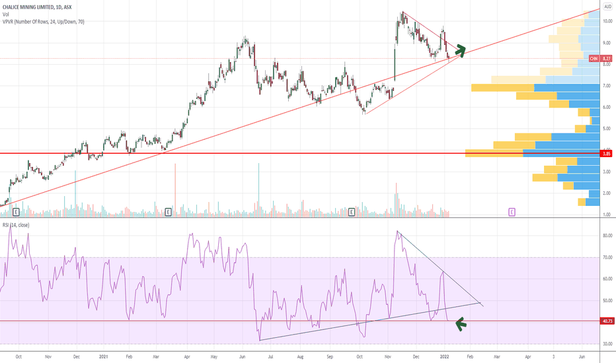616x363 pixels.
Task: Click the 70.00 RSI axis label
Action: [607, 257]
